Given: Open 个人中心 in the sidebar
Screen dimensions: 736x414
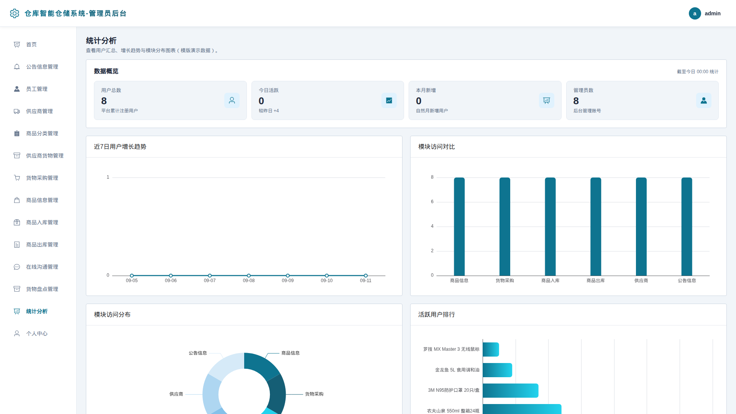Looking at the screenshot, I should (x=38, y=333).
